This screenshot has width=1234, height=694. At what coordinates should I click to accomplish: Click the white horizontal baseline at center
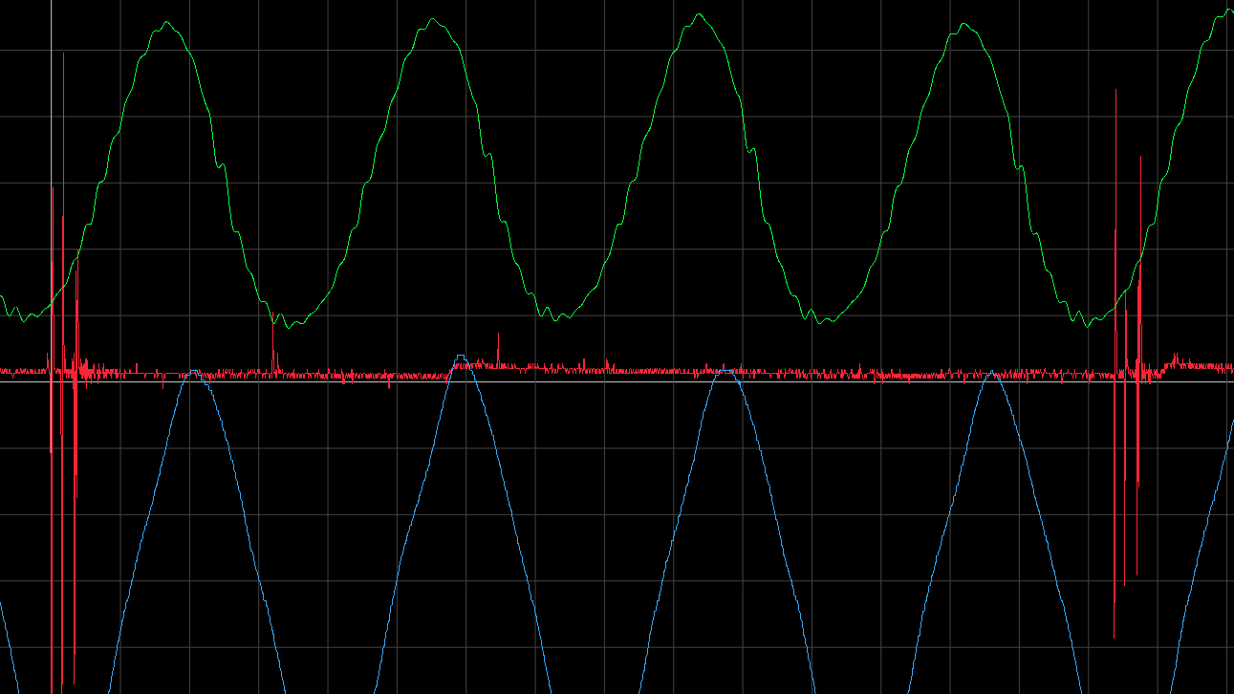pyautogui.click(x=612, y=381)
